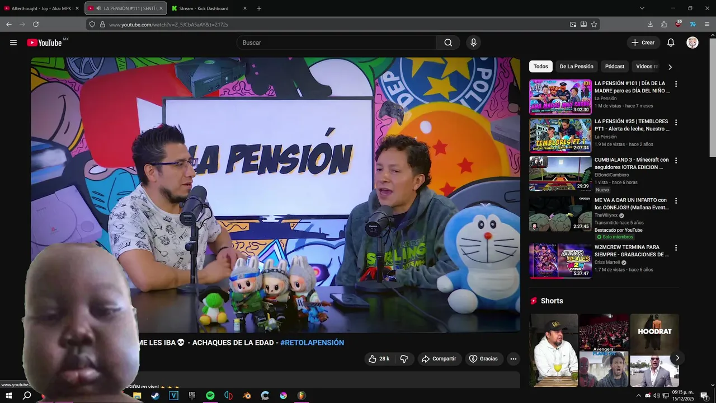The image size is (716, 403).
Task: Open TheWillyrex channel link
Action: click(x=606, y=215)
